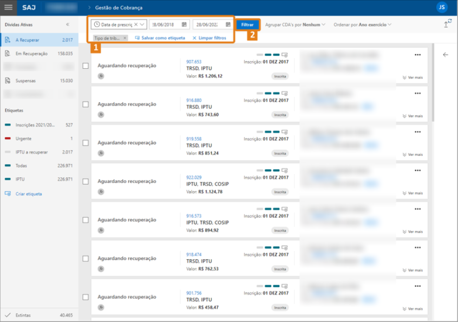This screenshot has width=458, height=322.
Task: Tick the checkbox for debt 922.029
Action: pos(86,181)
